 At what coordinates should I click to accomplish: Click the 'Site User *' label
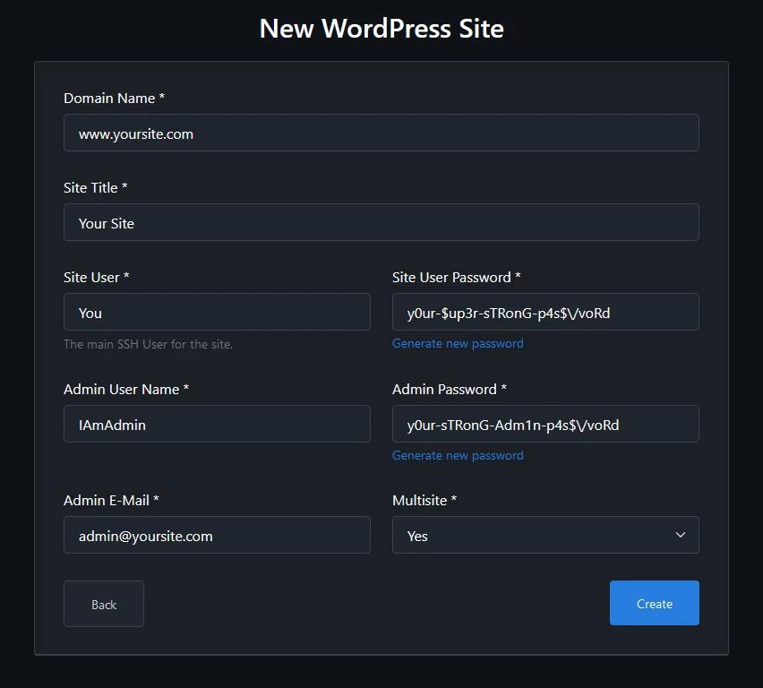coord(97,277)
